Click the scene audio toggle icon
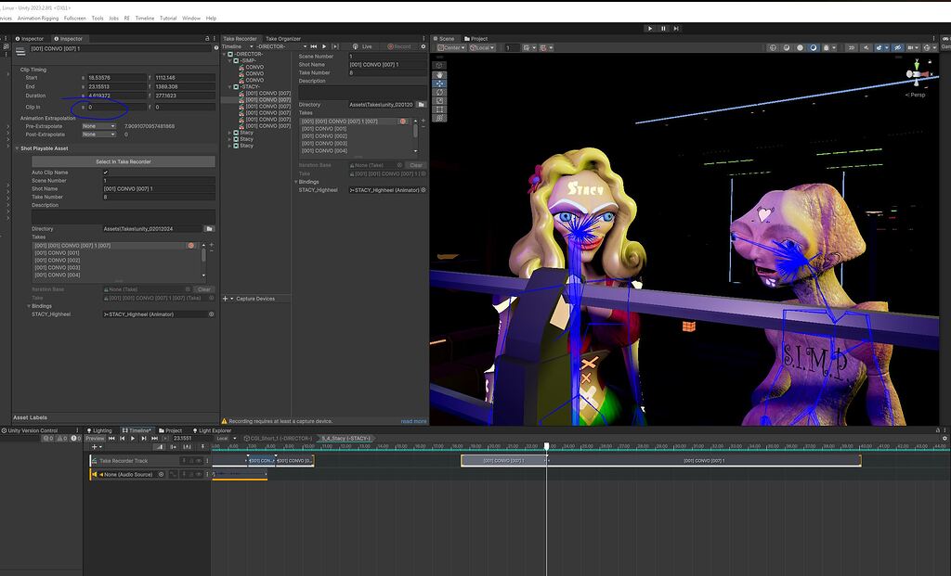The image size is (951, 576). tap(866, 47)
